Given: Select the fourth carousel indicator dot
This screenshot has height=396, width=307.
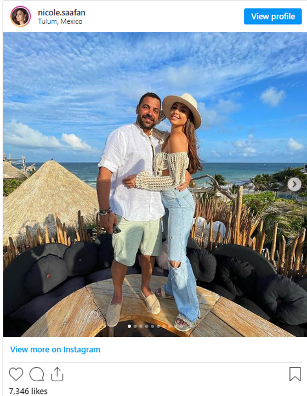Looking at the screenshot, I should [147, 326].
